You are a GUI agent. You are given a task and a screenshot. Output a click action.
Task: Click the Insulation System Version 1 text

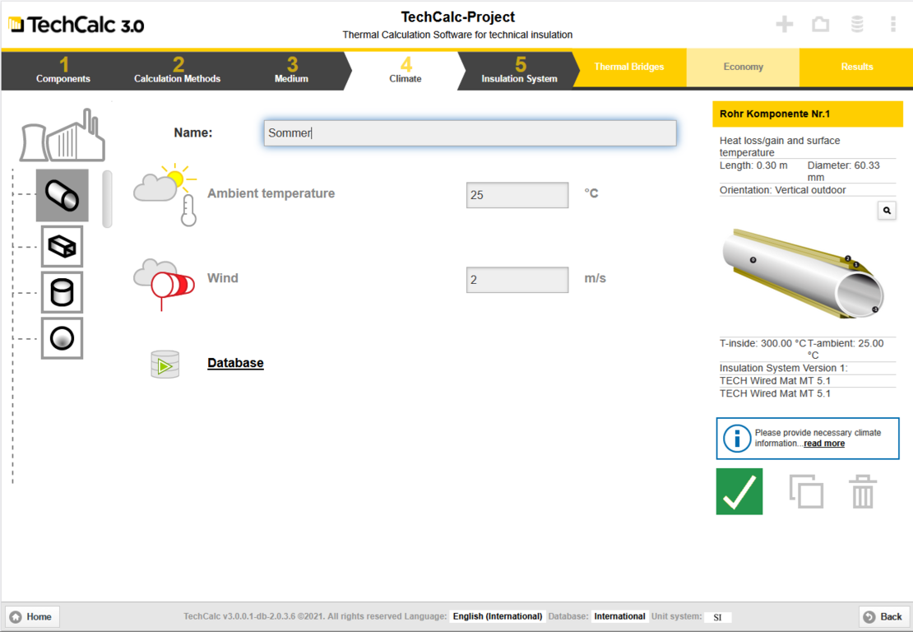coord(783,368)
